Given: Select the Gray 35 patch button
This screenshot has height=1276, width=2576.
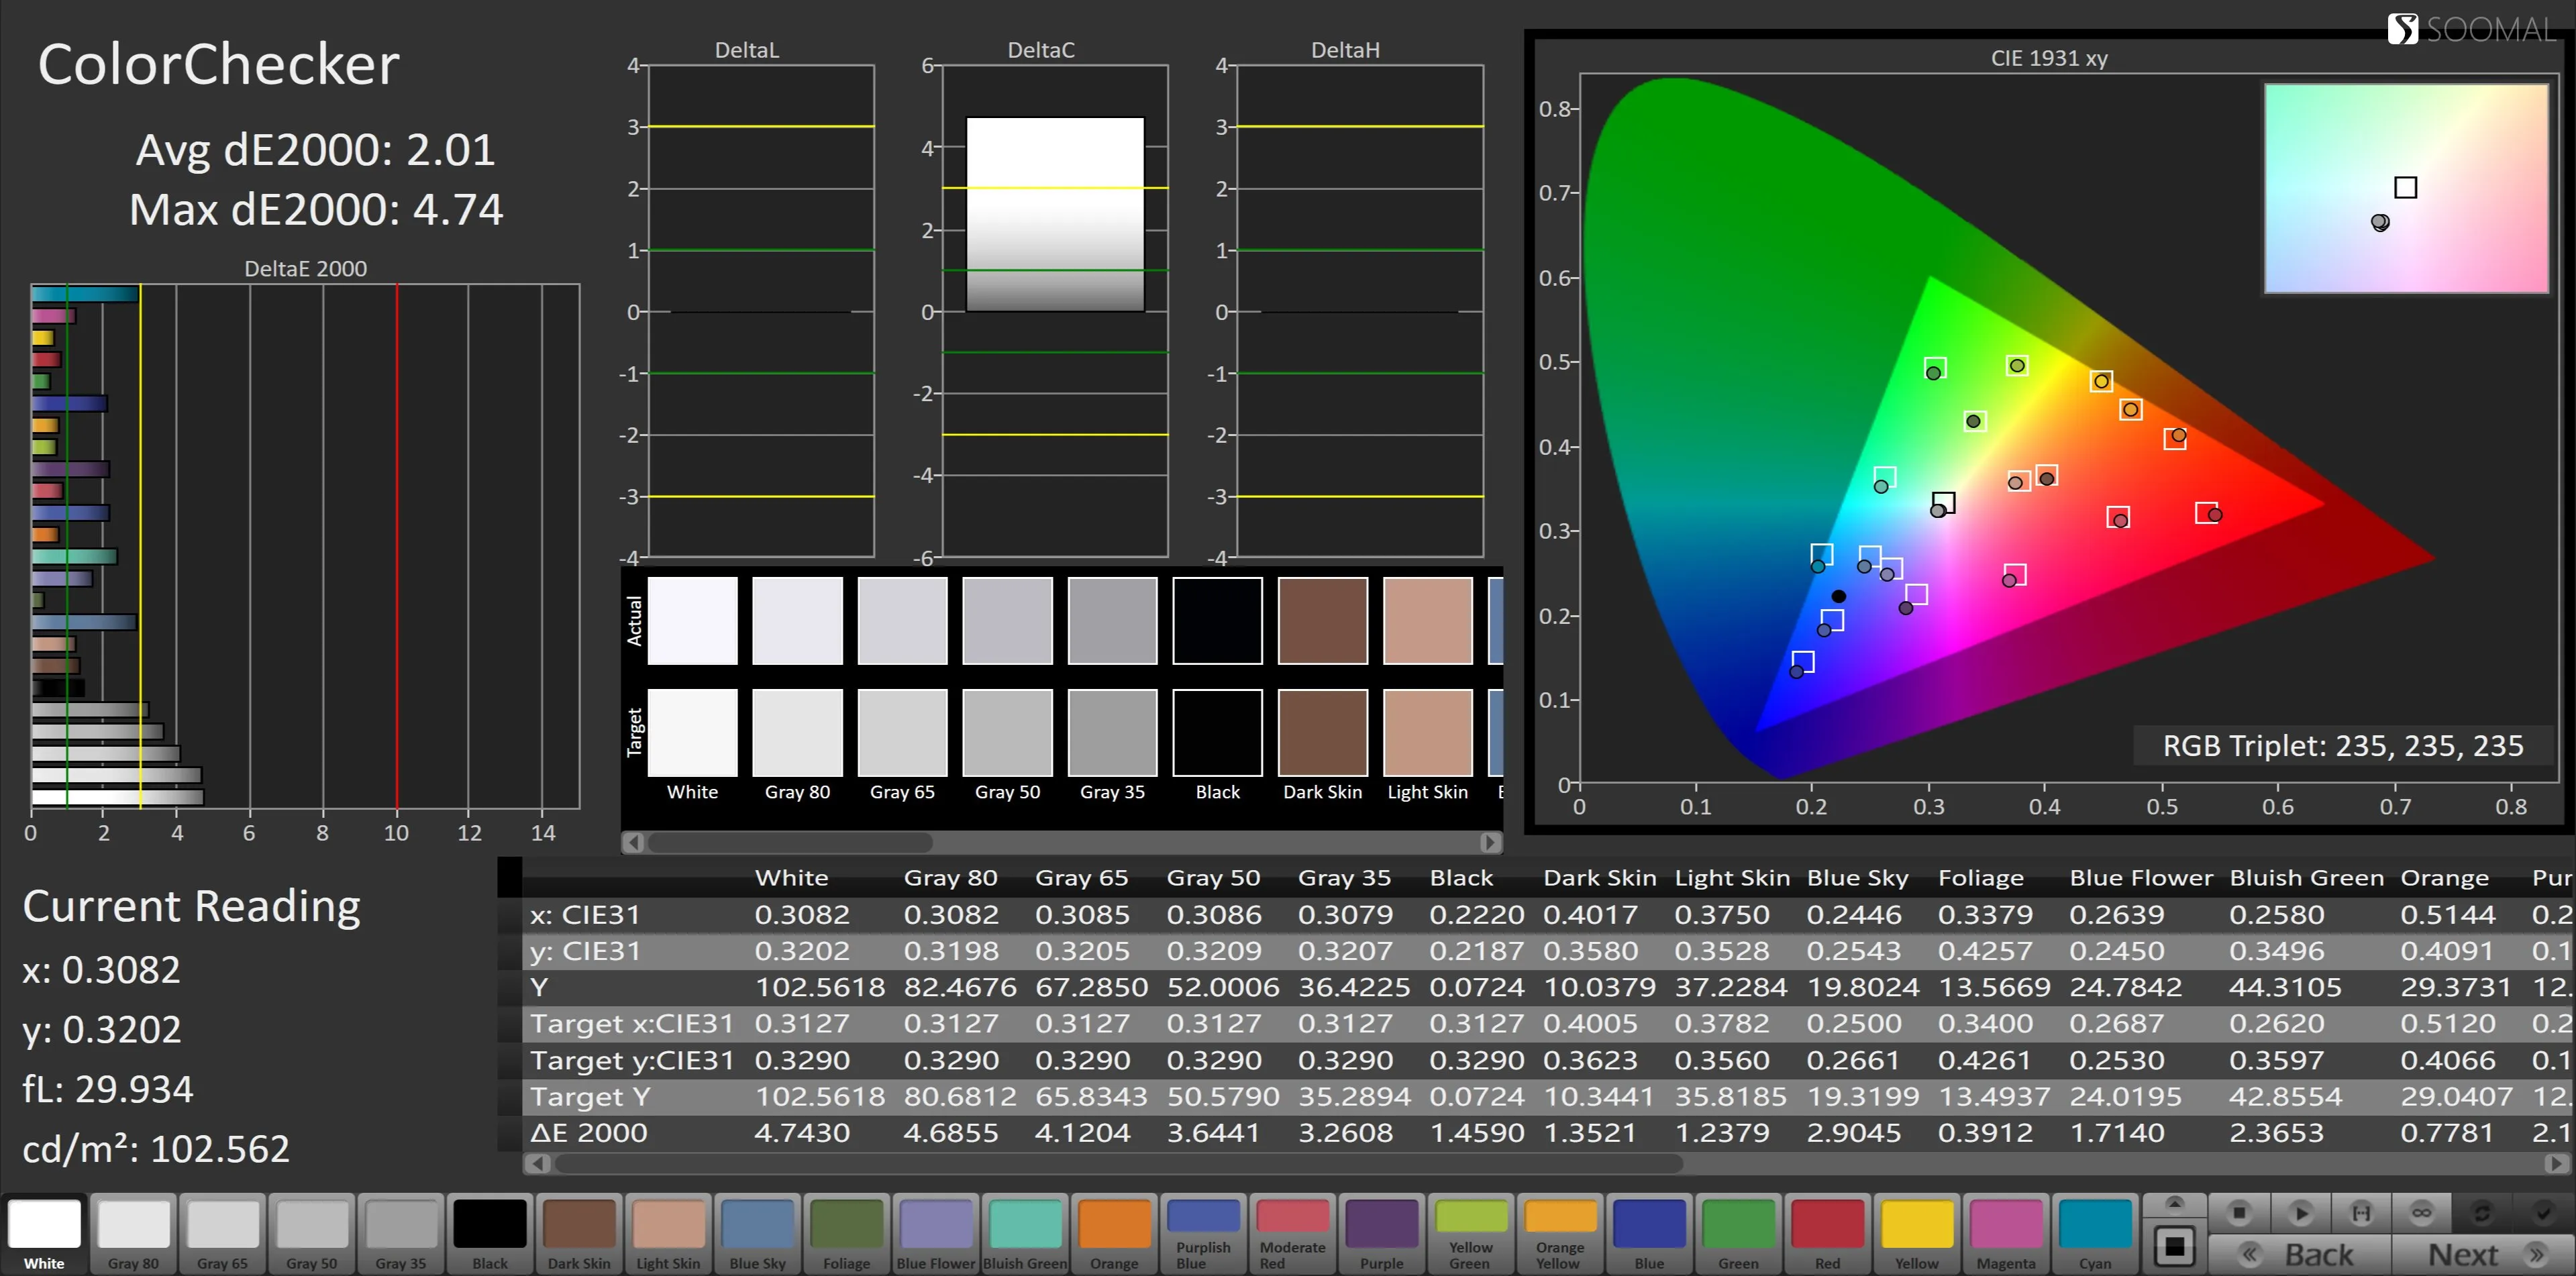Looking at the screenshot, I should [x=400, y=1234].
